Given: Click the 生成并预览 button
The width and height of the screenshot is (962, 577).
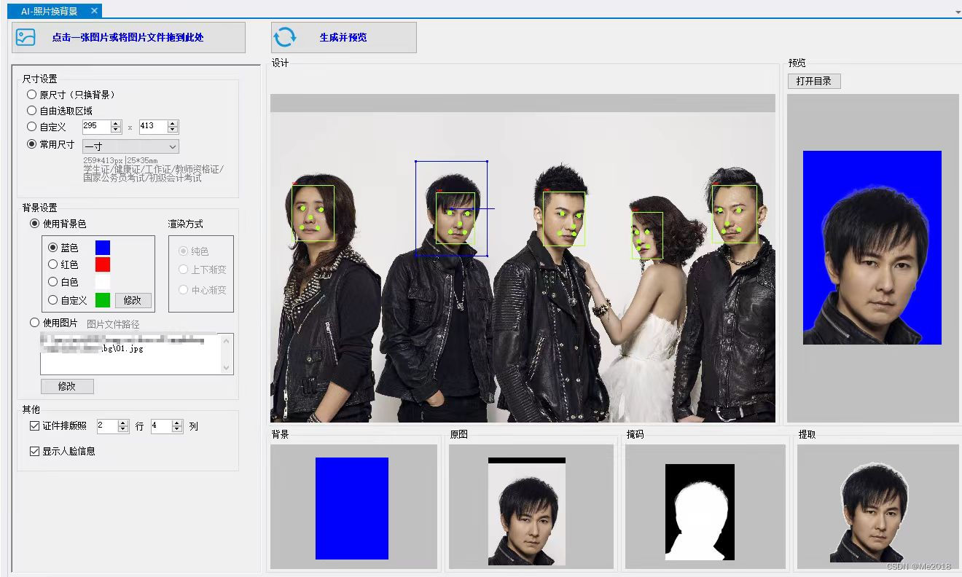Looking at the screenshot, I should click(344, 37).
